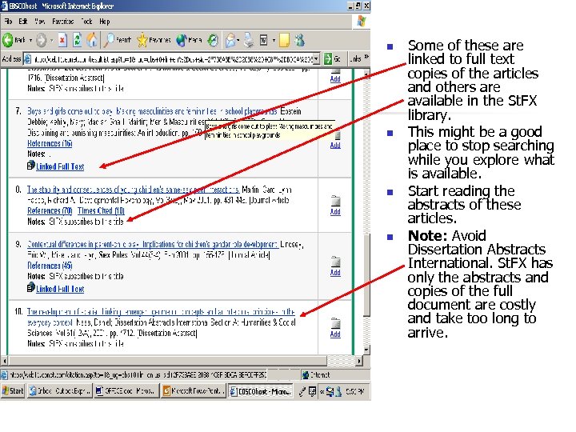Click the Stop loading icon
The width and height of the screenshot is (576, 432).
(62, 40)
